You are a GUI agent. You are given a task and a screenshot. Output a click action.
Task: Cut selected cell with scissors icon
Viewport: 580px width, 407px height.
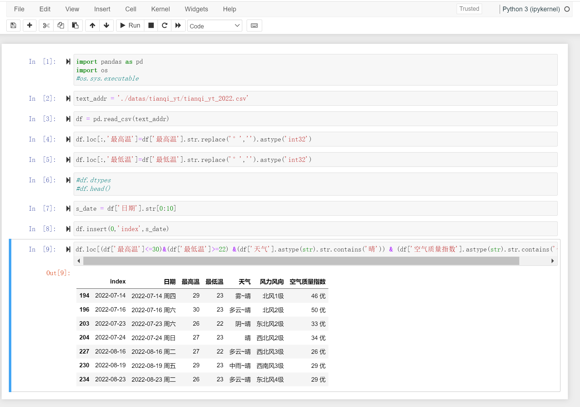[46, 26]
